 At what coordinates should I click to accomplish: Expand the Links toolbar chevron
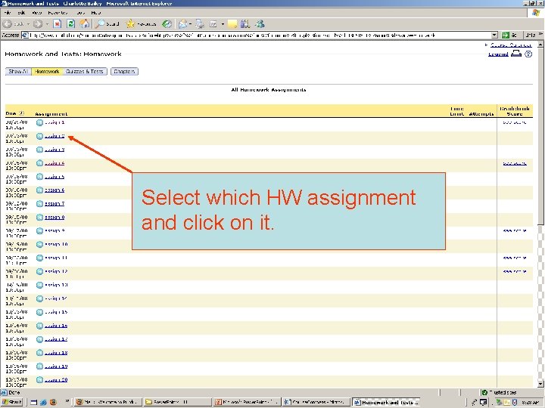click(x=540, y=34)
